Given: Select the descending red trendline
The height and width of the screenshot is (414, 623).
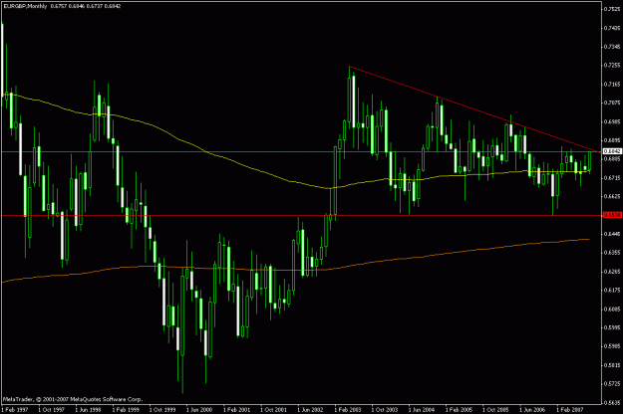Looking at the screenshot, I should click(x=472, y=108).
